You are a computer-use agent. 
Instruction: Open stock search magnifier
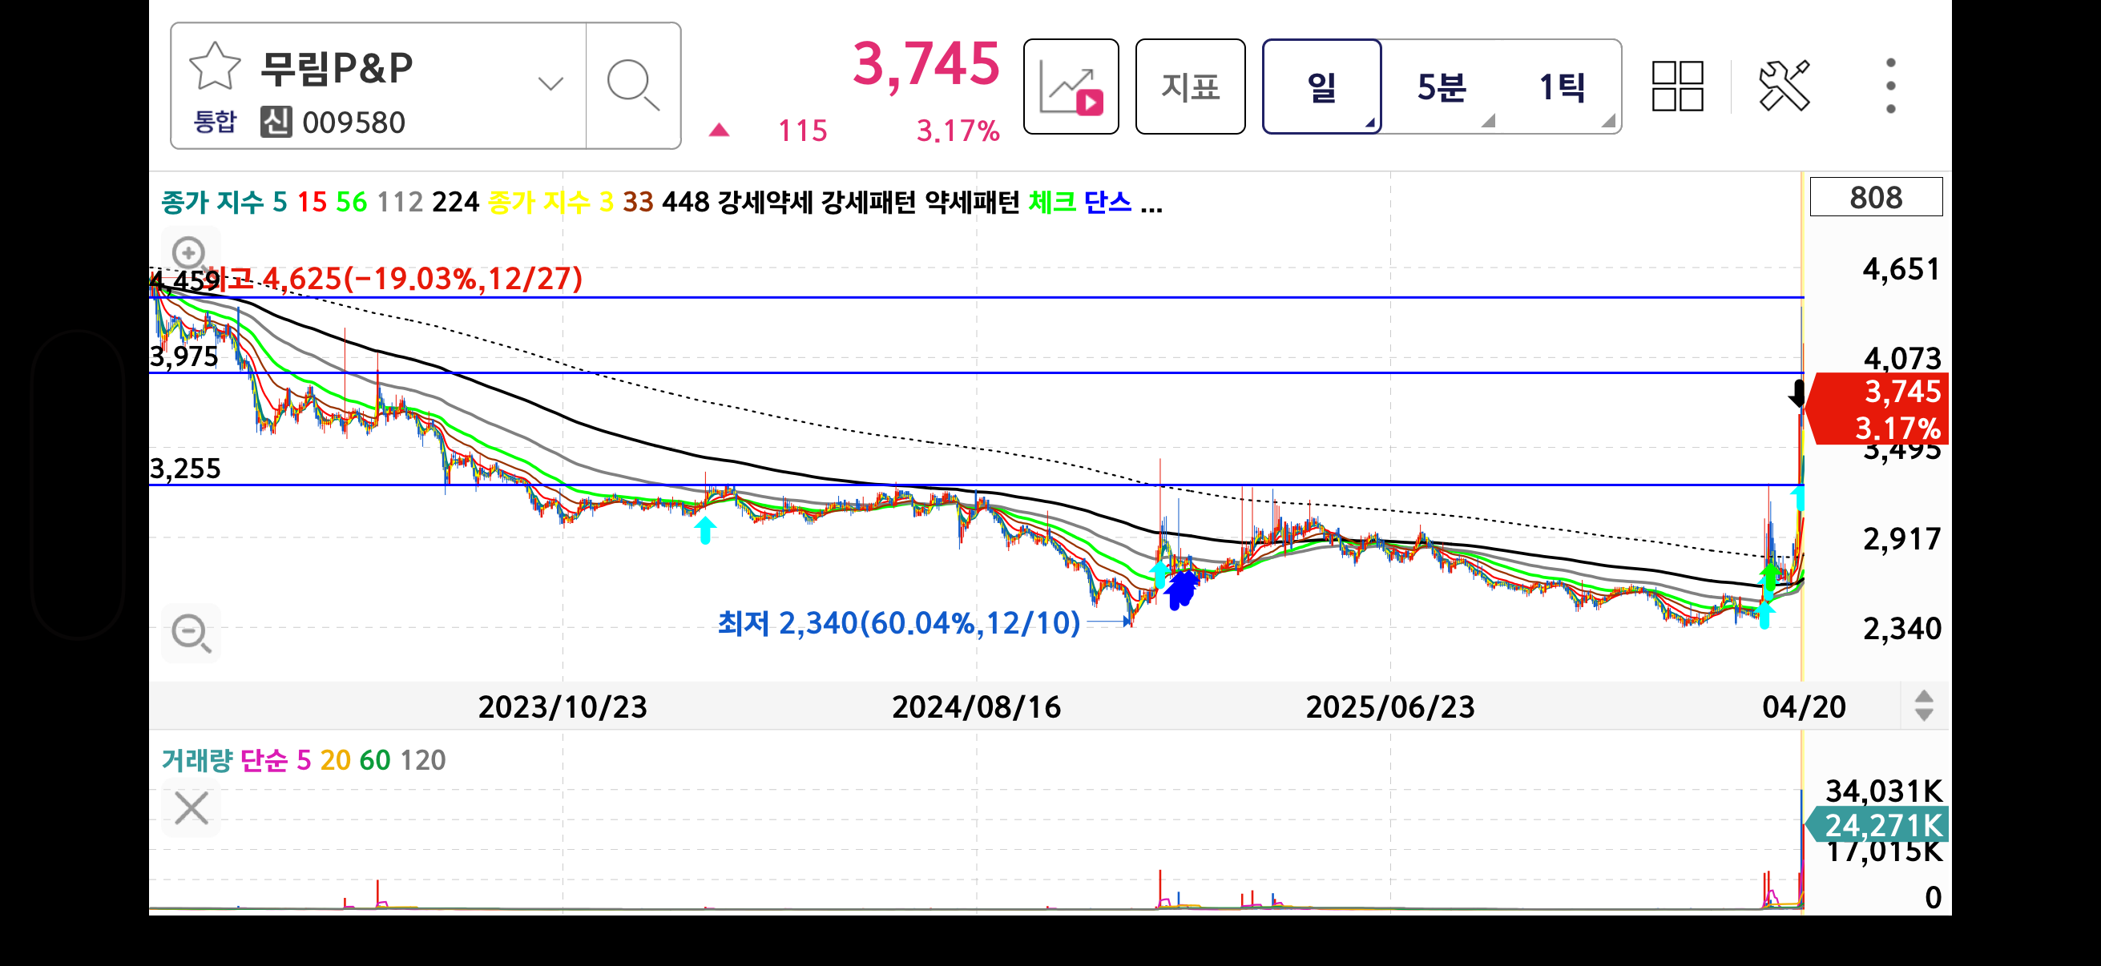point(633,85)
